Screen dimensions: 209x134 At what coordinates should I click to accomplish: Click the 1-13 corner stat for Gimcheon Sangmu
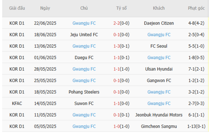coord(196,126)
